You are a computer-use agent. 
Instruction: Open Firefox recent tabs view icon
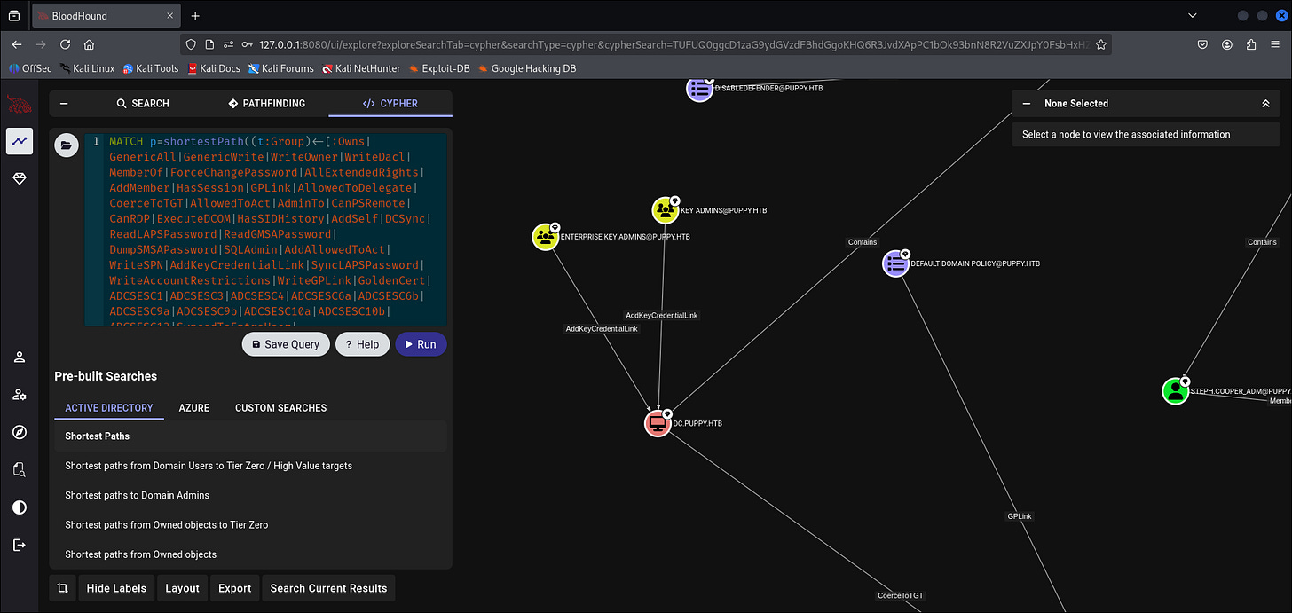(x=13, y=16)
